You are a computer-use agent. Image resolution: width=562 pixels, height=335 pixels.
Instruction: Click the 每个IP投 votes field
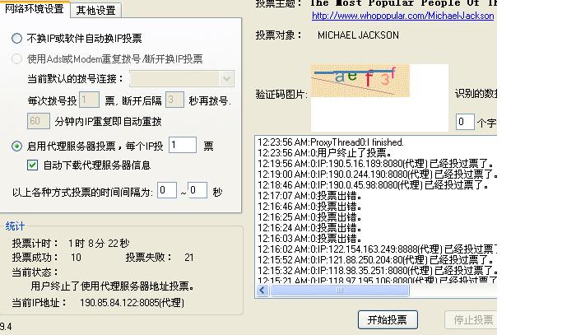click(182, 146)
